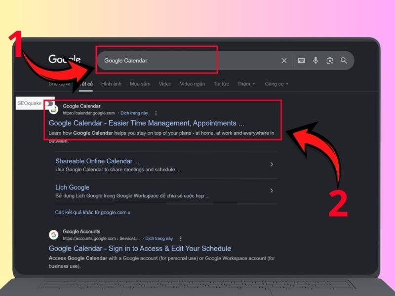Open the Shareable Online Calendar sitelink
The height and width of the screenshot is (296, 395).
pyautogui.click(x=97, y=161)
